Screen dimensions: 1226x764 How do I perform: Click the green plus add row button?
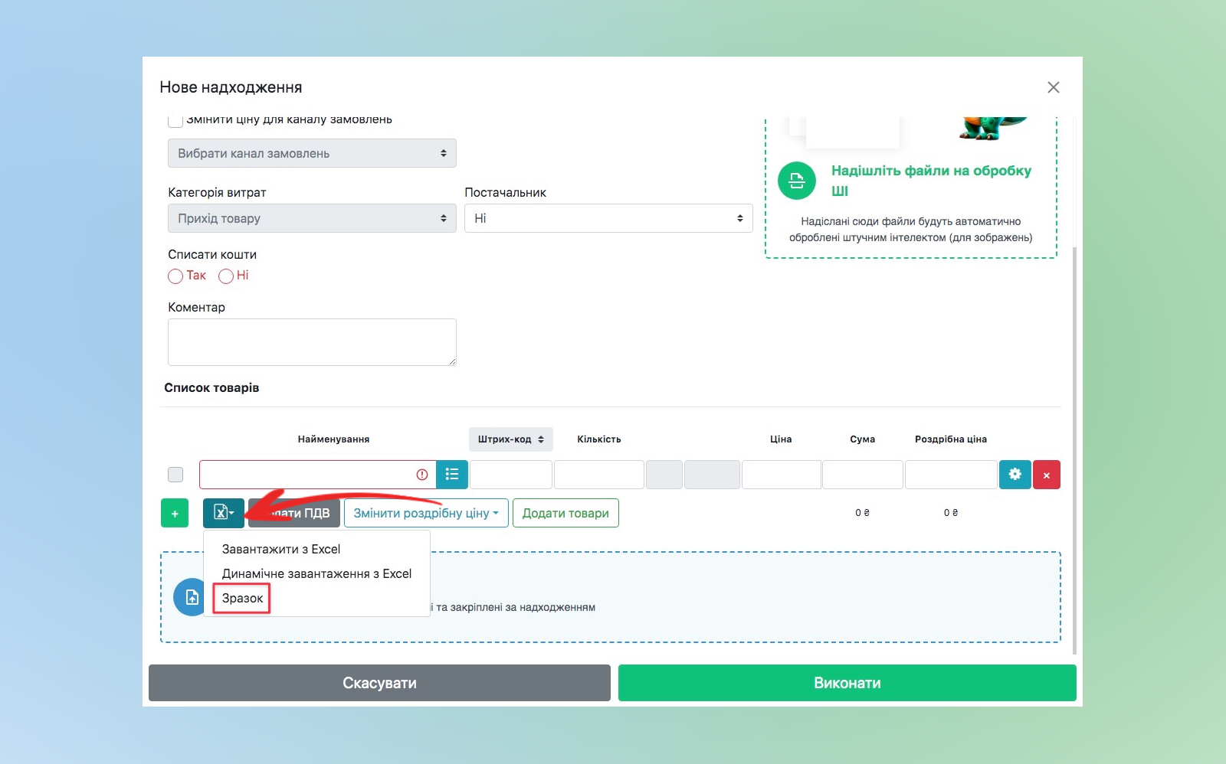coord(175,514)
